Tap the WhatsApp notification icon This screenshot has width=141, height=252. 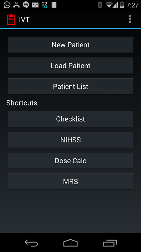(x=7, y=5)
